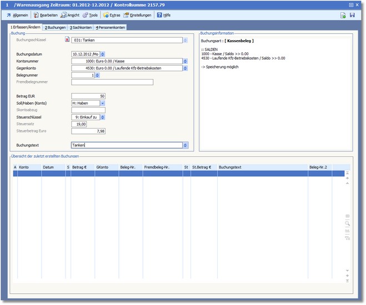Clear the Buchungsschlüssel with the red X icon
This screenshot has height=305, width=366.
68,40
